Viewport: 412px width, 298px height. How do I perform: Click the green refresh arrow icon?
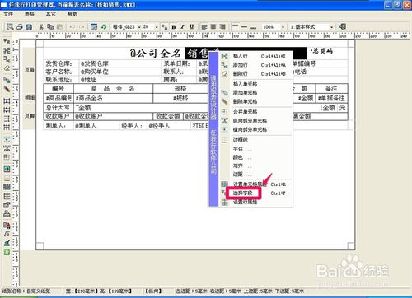pos(103,27)
